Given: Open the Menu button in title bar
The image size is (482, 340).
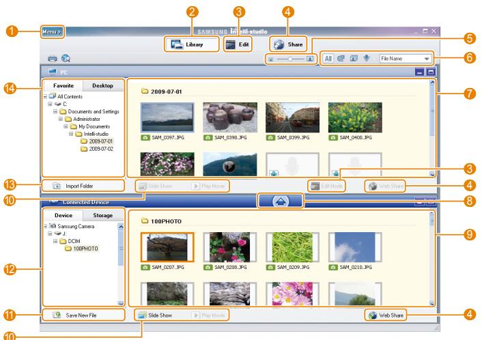Looking at the screenshot, I should (x=52, y=31).
